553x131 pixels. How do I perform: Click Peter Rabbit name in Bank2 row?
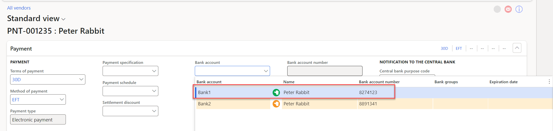296,104
